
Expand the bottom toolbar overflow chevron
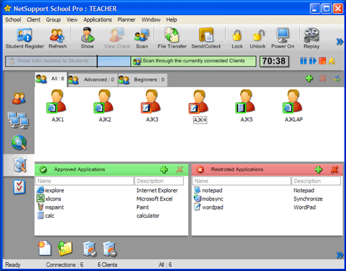click(x=339, y=255)
